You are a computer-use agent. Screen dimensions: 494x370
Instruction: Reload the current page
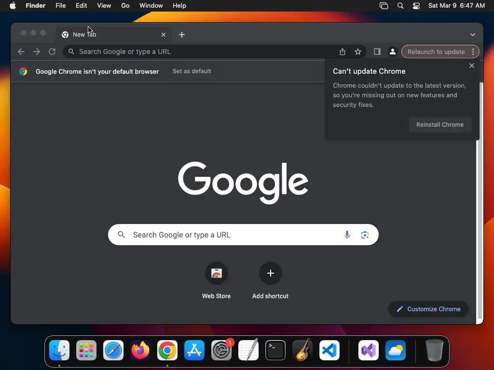[x=52, y=52]
